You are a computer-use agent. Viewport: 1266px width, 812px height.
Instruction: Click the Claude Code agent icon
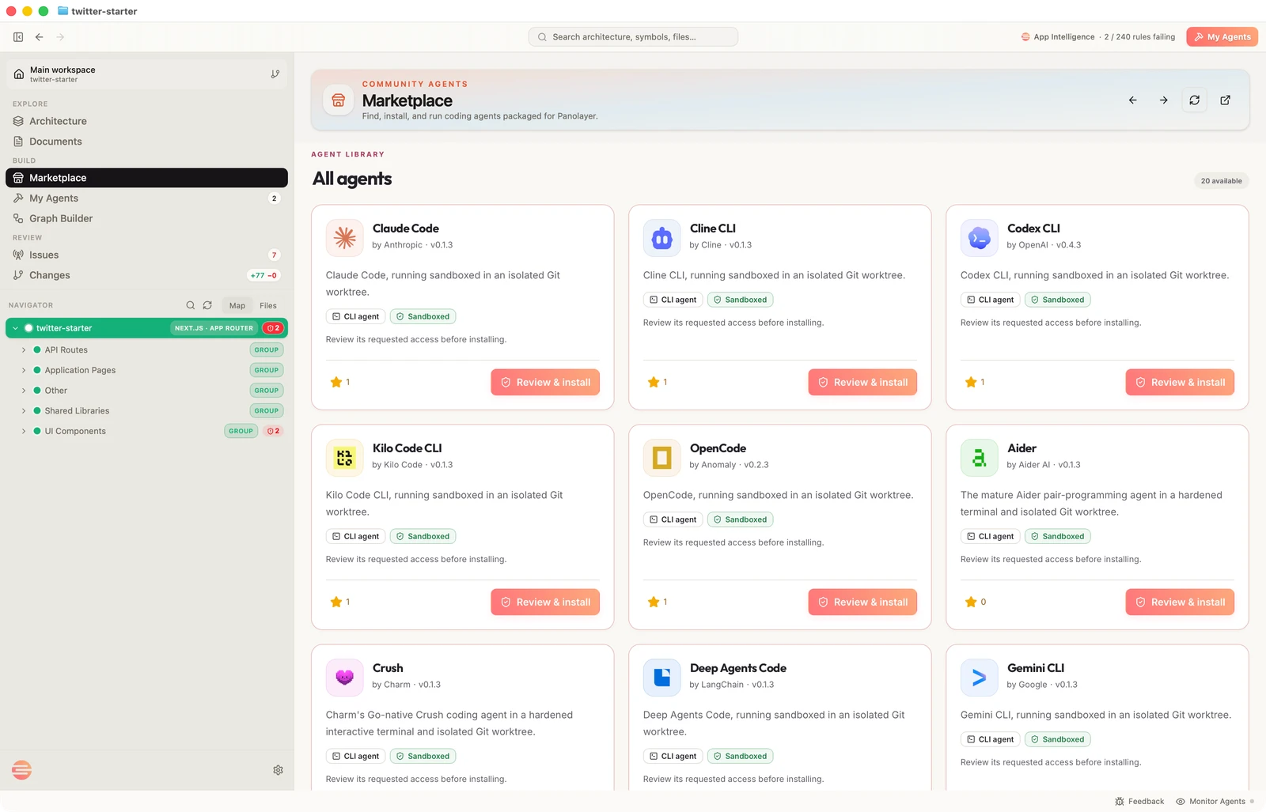point(345,238)
